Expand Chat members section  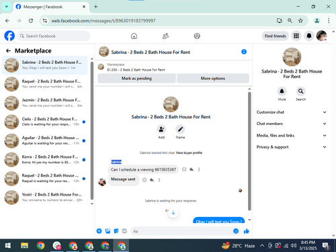(x=292, y=124)
